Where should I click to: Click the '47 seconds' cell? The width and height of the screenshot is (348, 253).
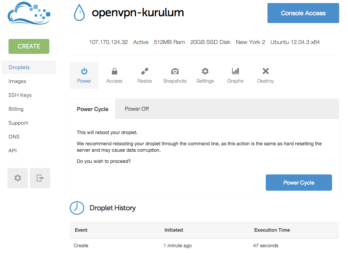266,246
